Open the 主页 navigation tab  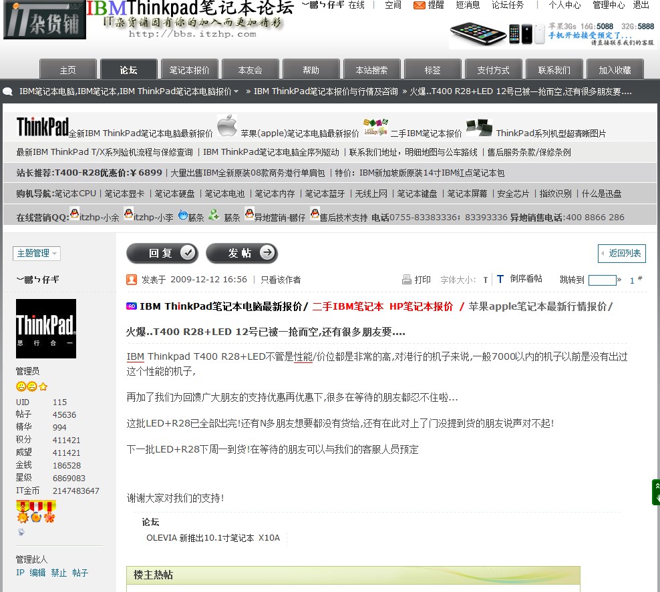click(x=68, y=70)
